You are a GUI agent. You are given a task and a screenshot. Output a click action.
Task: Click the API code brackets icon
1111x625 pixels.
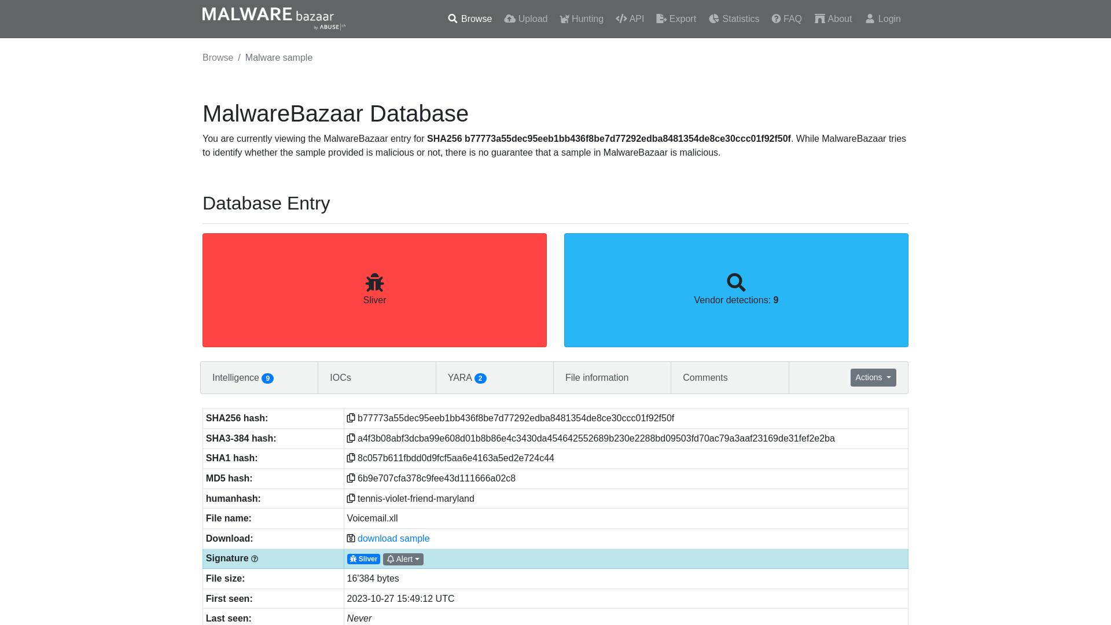(620, 19)
